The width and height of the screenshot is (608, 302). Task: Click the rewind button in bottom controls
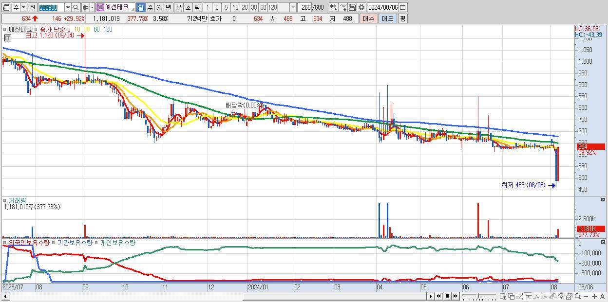coord(438,296)
